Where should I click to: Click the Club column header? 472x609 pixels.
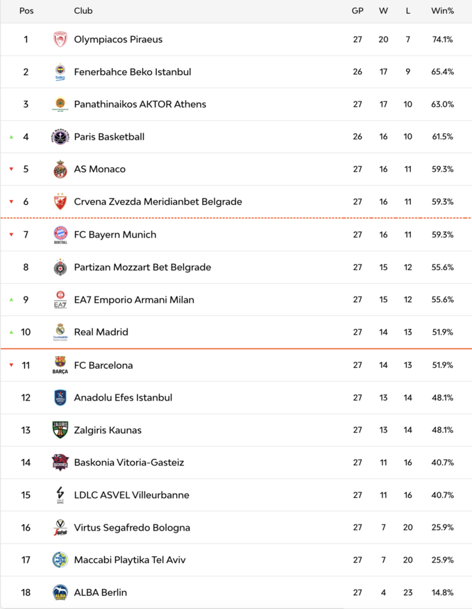point(83,10)
